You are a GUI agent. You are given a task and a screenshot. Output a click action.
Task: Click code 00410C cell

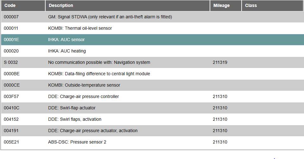pyautogui.click(x=11, y=108)
